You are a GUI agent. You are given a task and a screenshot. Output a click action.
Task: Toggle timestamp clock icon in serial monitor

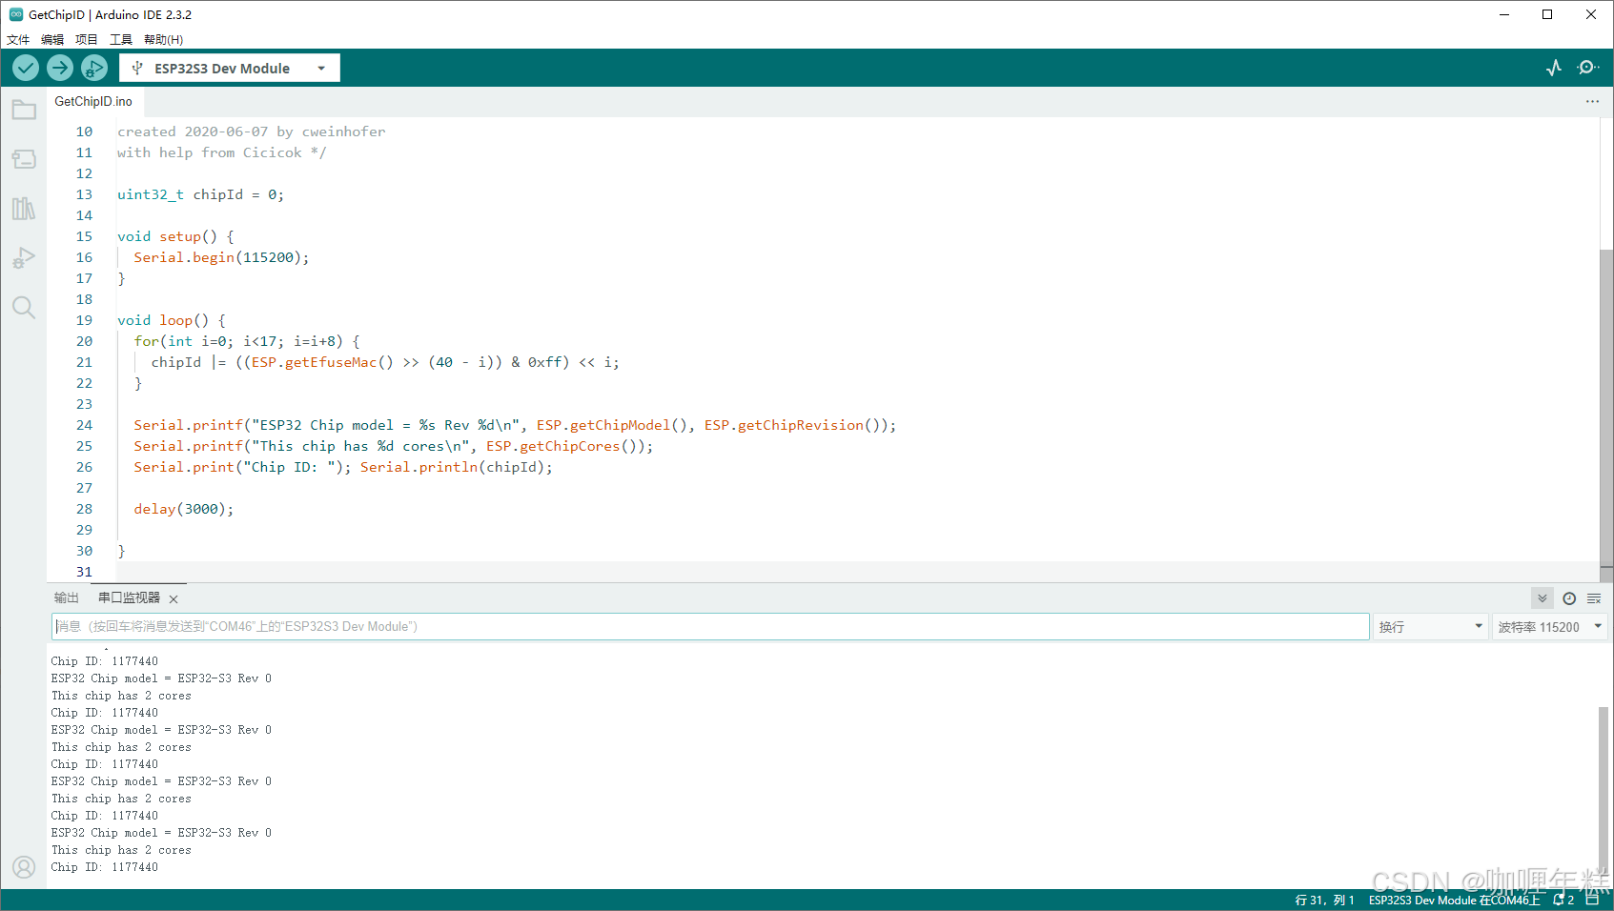[1569, 598]
